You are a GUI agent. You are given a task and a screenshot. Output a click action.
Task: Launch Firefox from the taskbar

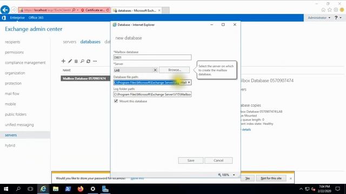[x=81, y=189]
